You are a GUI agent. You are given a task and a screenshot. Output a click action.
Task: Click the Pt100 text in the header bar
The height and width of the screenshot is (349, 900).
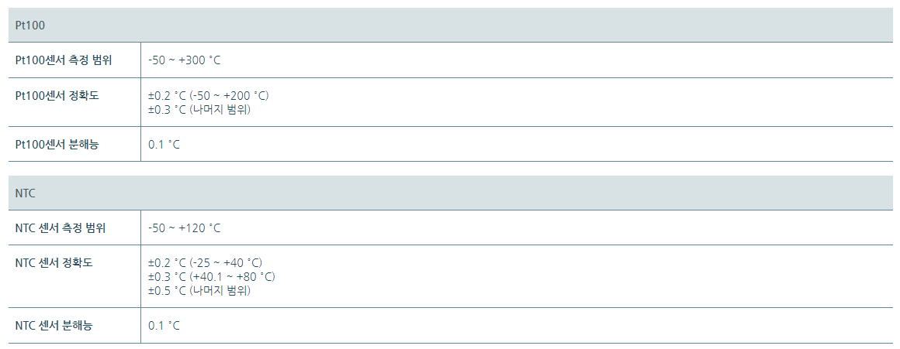click(x=29, y=26)
